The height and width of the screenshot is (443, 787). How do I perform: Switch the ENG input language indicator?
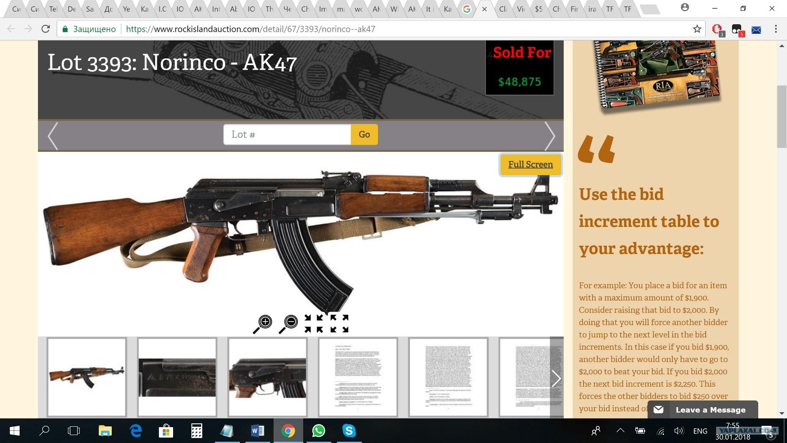click(700, 431)
